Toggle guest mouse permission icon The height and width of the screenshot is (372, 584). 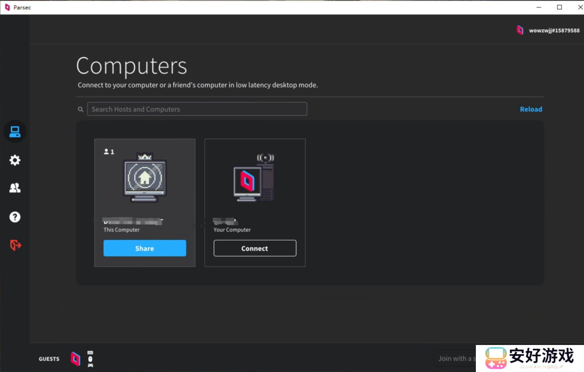click(90, 359)
